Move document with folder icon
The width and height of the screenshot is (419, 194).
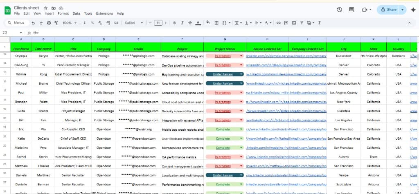click(x=54, y=8)
